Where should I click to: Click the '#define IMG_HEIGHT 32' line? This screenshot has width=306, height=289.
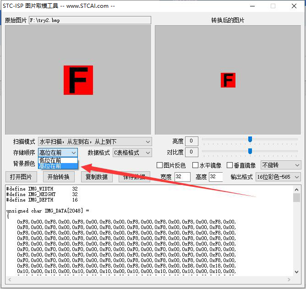tap(42, 194)
